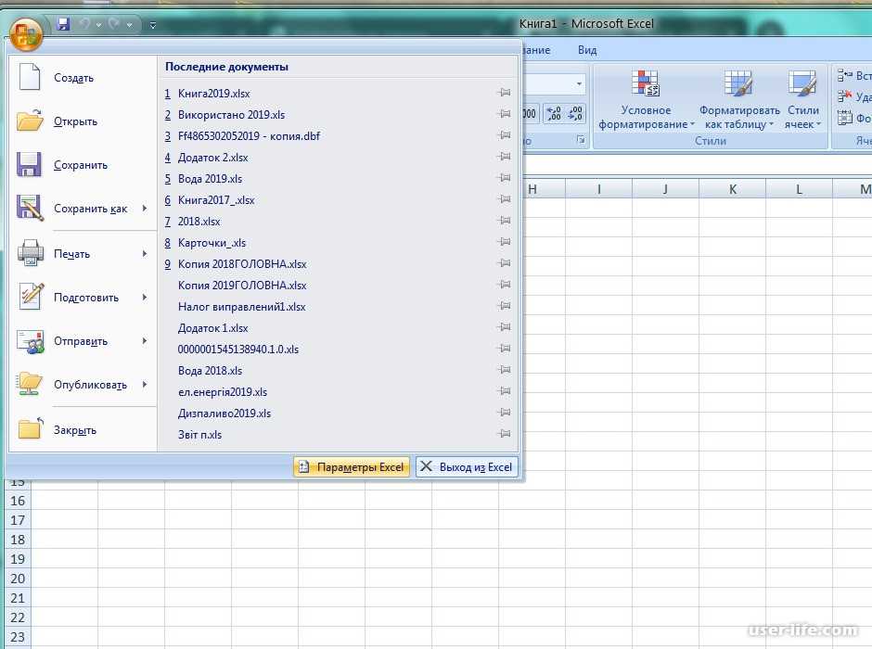Open Условное форматирование dropdown
Screen dimensions: 872x649
pos(646,100)
